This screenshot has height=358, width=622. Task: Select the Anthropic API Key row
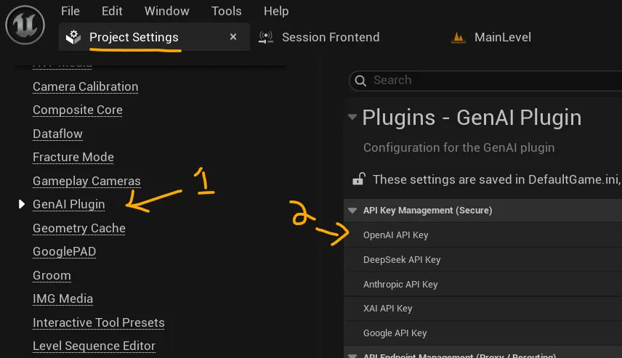(x=482, y=284)
